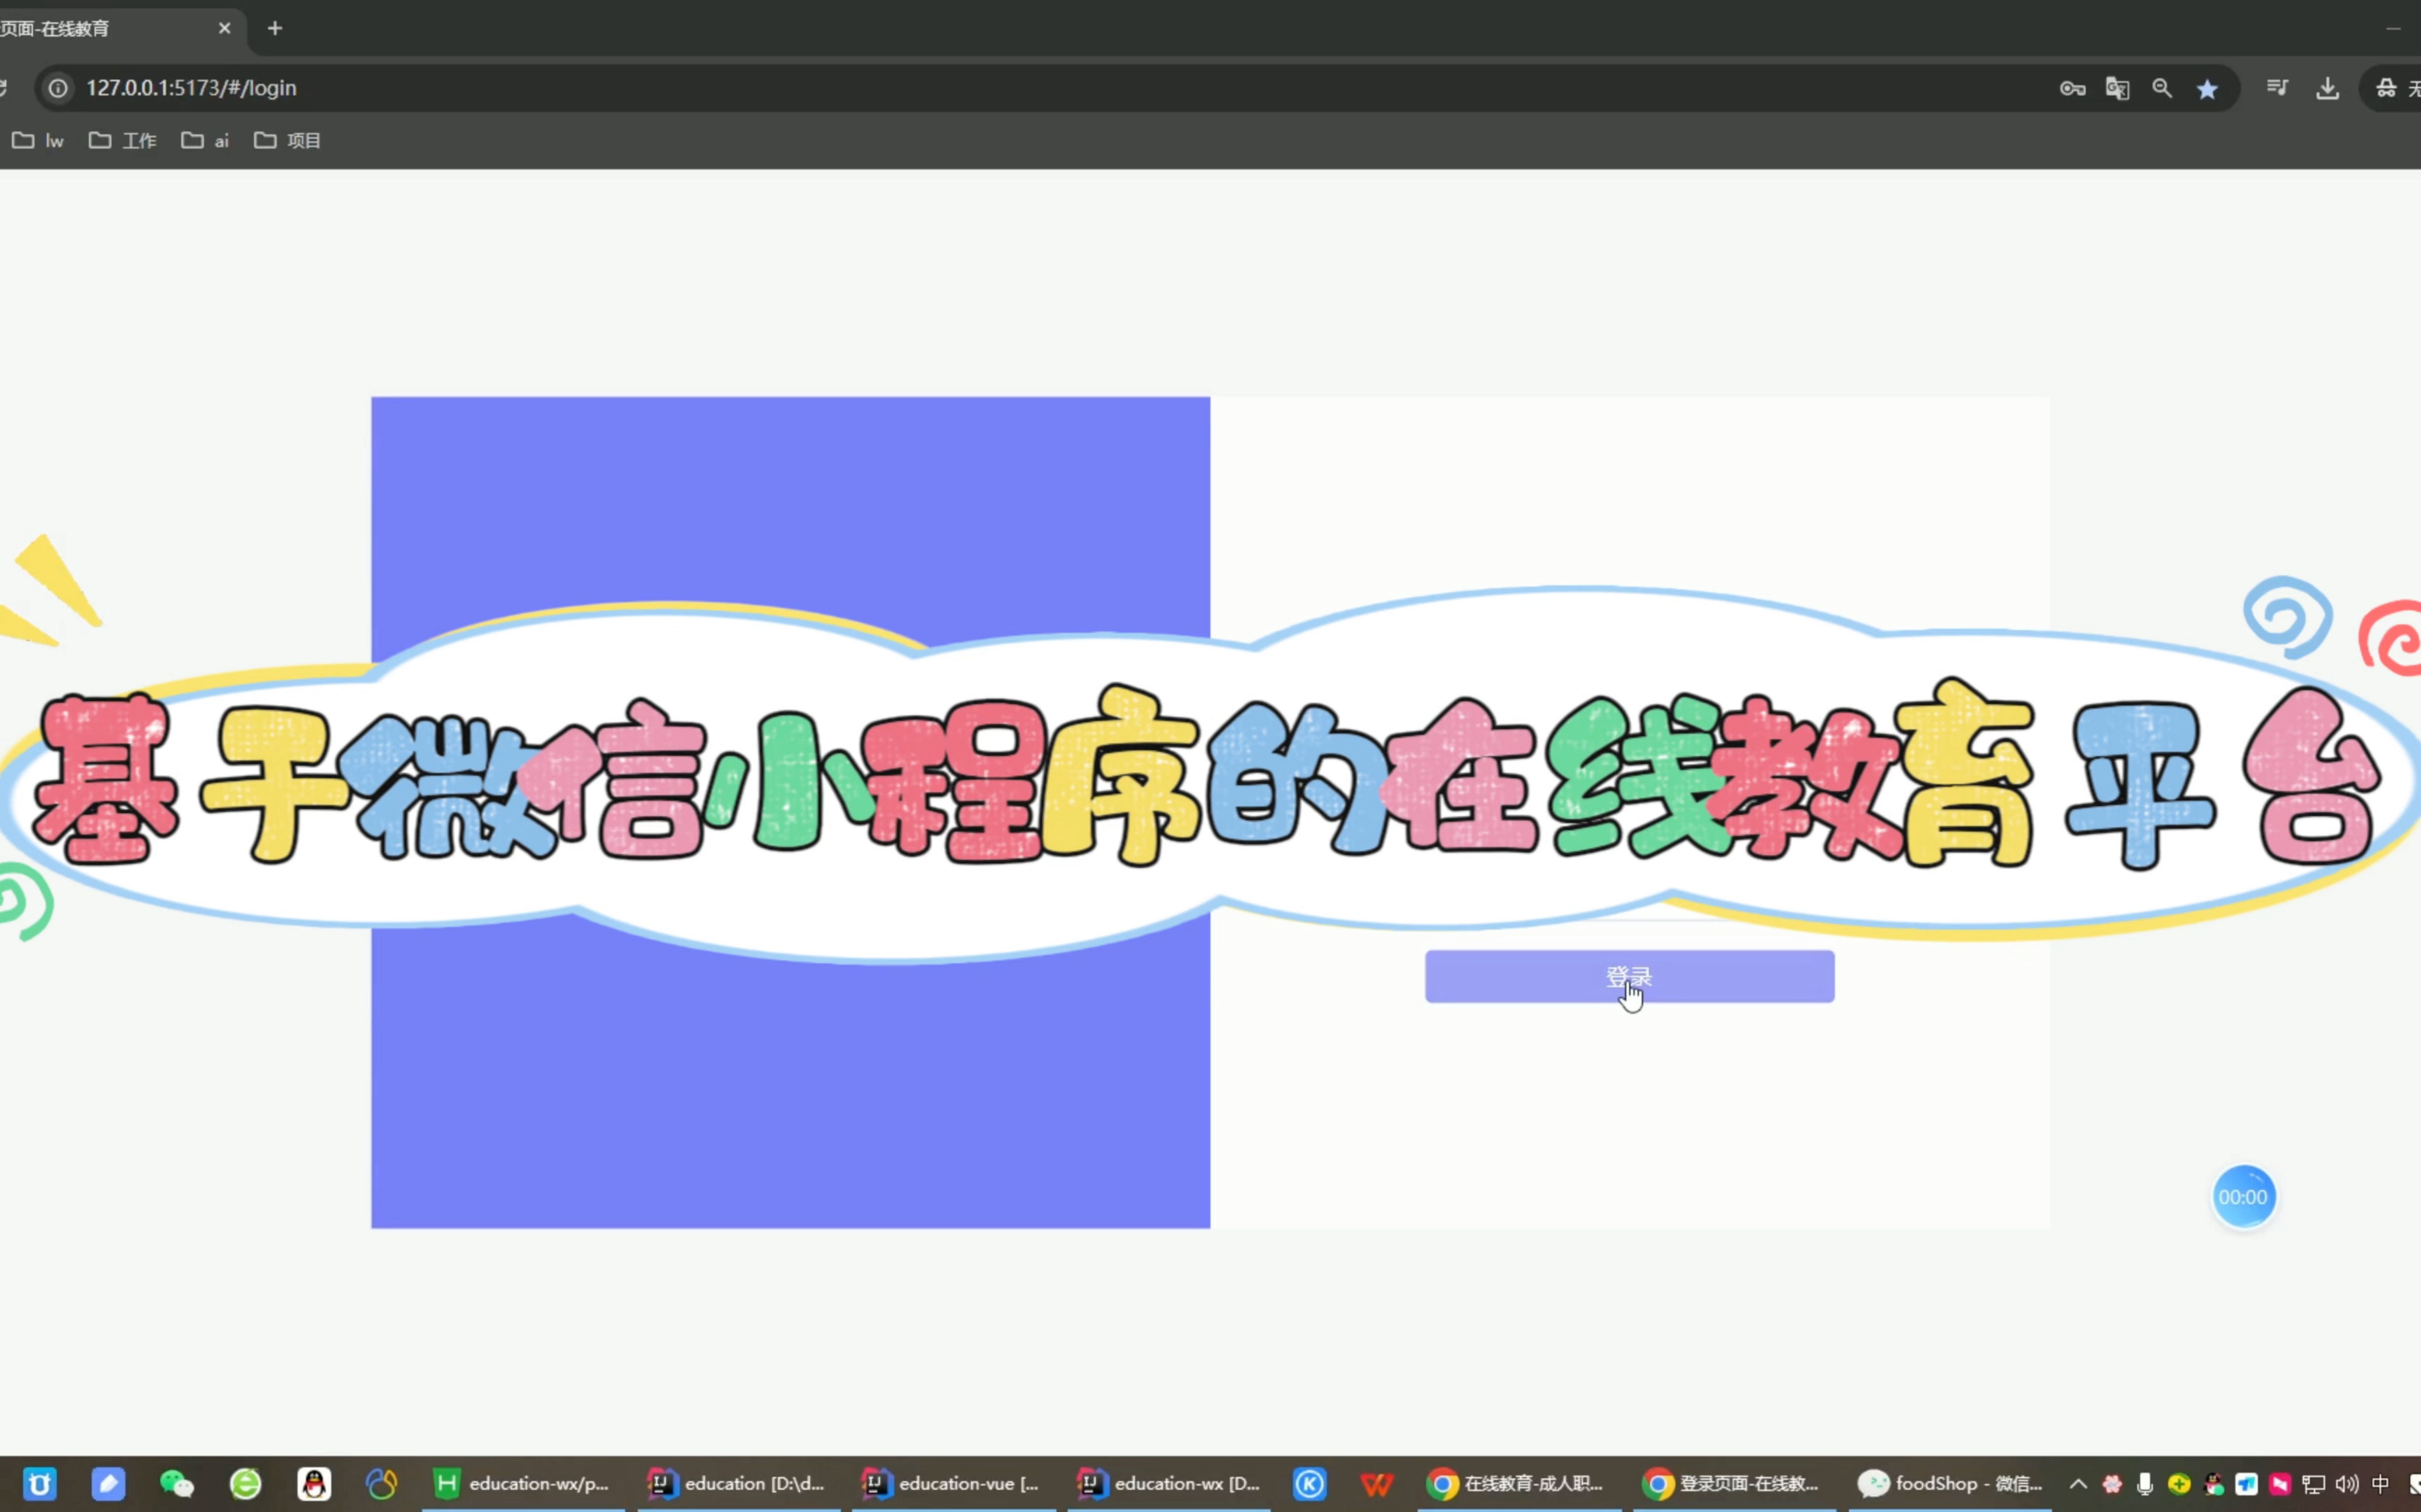The height and width of the screenshot is (1512, 2421).
Task: Close the 在线教育 browser tab
Action: click(224, 28)
